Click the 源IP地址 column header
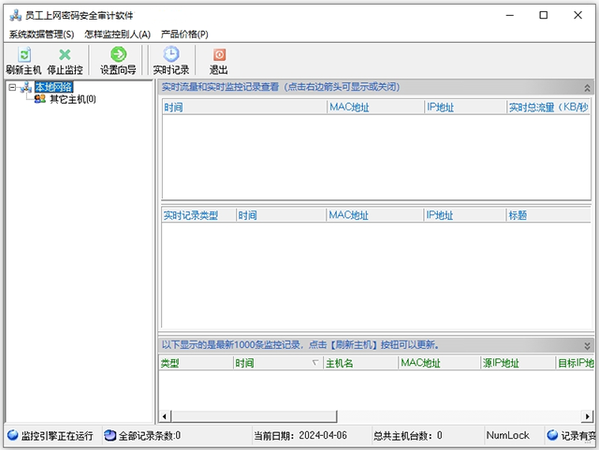 point(518,362)
